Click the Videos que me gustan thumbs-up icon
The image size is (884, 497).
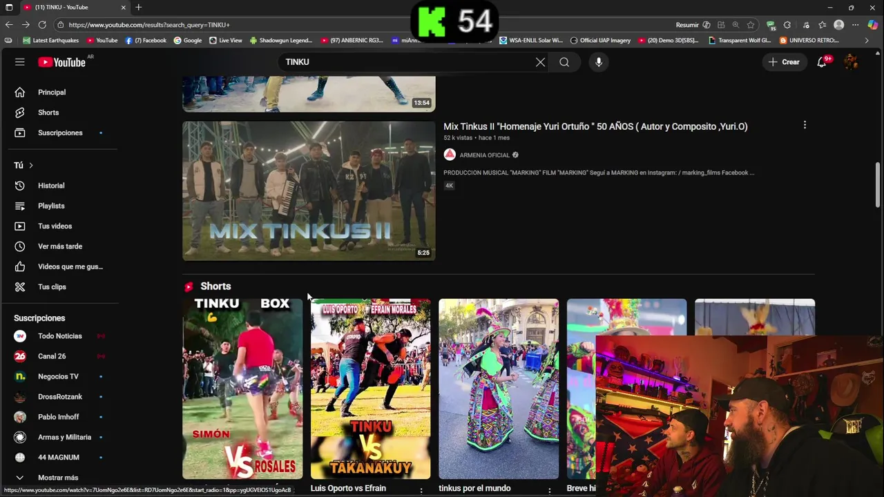[20, 266]
